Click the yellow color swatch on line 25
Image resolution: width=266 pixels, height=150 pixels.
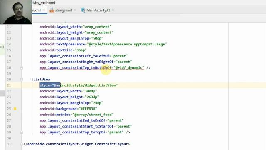(15, 109)
